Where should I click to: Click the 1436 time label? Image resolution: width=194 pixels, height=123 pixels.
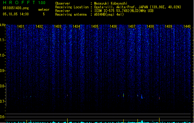pyautogui.click(x=113, y=26)
